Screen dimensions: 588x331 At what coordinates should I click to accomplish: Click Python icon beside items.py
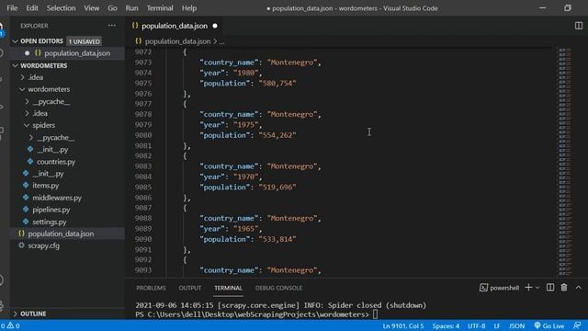pos(26,185)
